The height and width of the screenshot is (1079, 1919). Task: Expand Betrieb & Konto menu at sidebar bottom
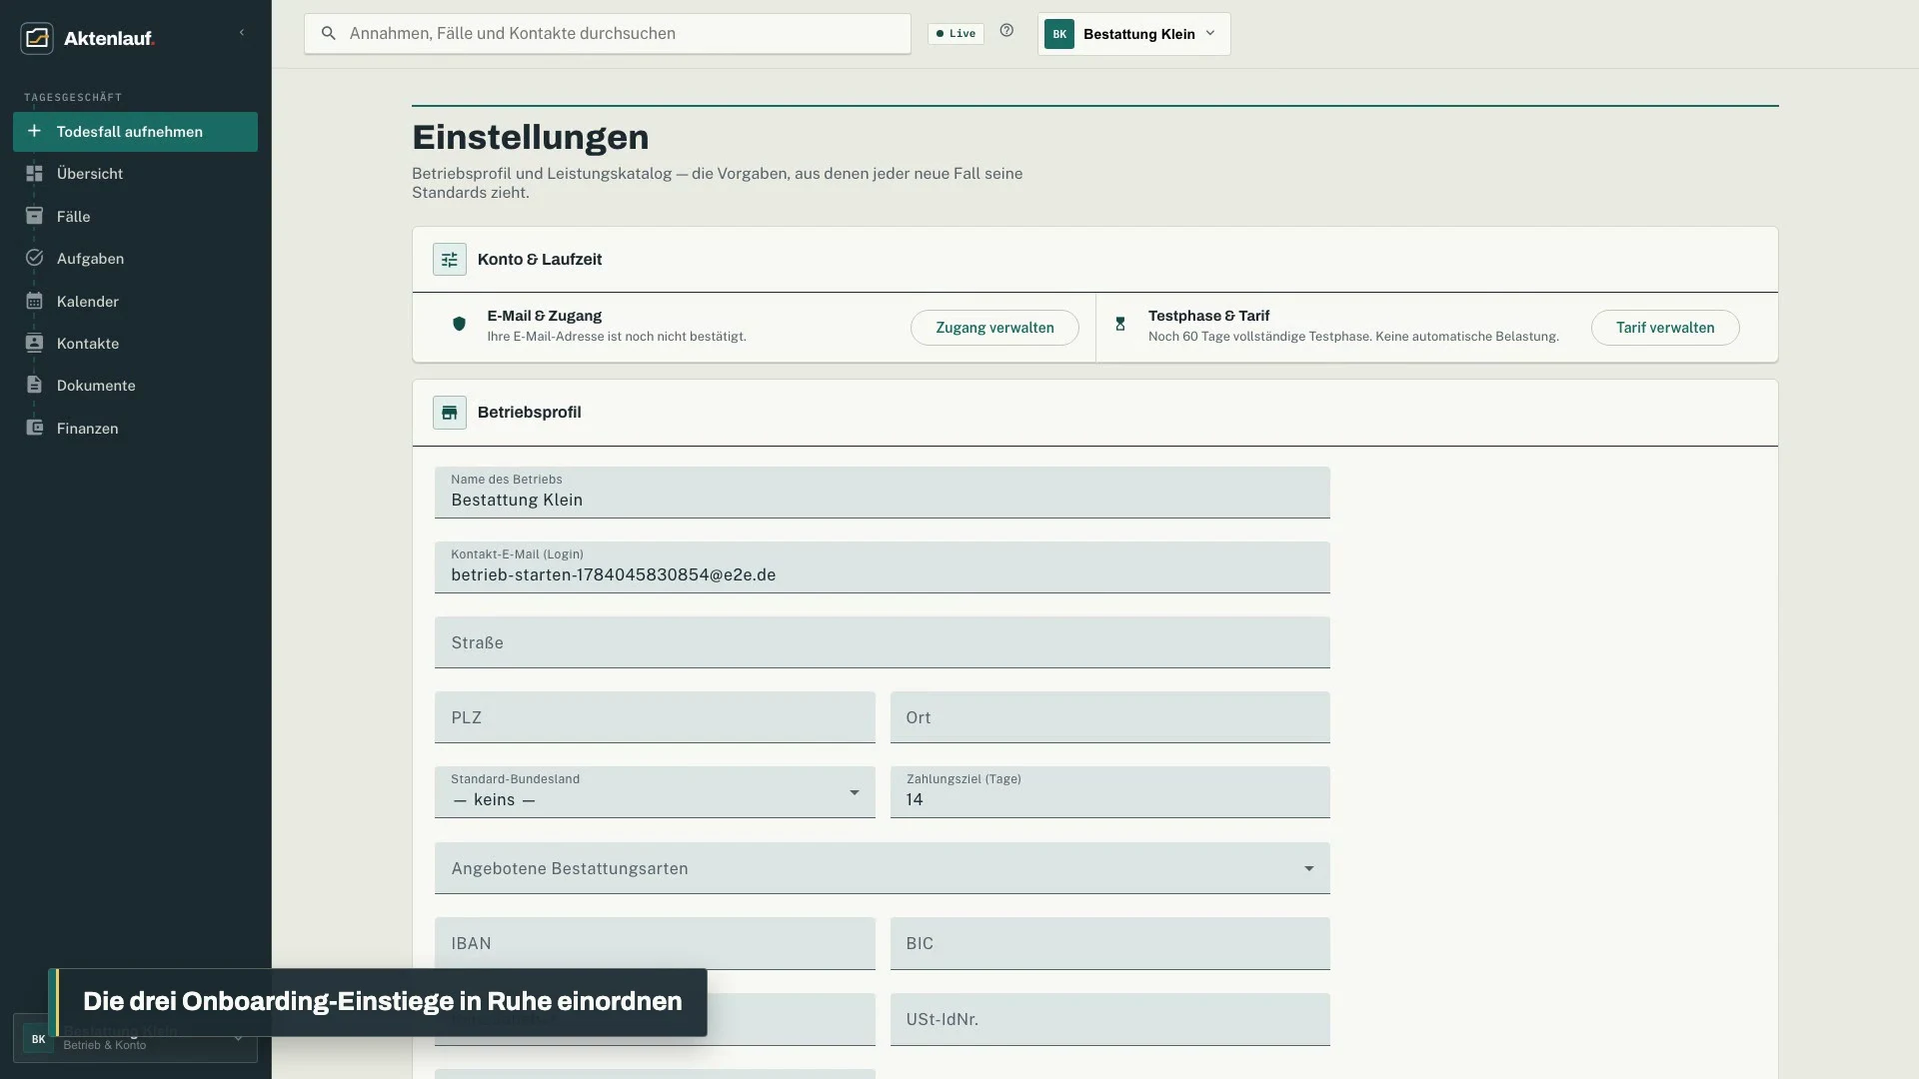click(x=135, y=1038)
